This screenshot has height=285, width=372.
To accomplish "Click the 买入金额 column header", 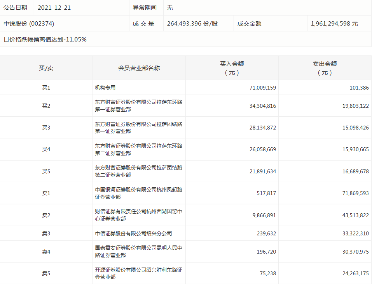I will click(232, 68).
